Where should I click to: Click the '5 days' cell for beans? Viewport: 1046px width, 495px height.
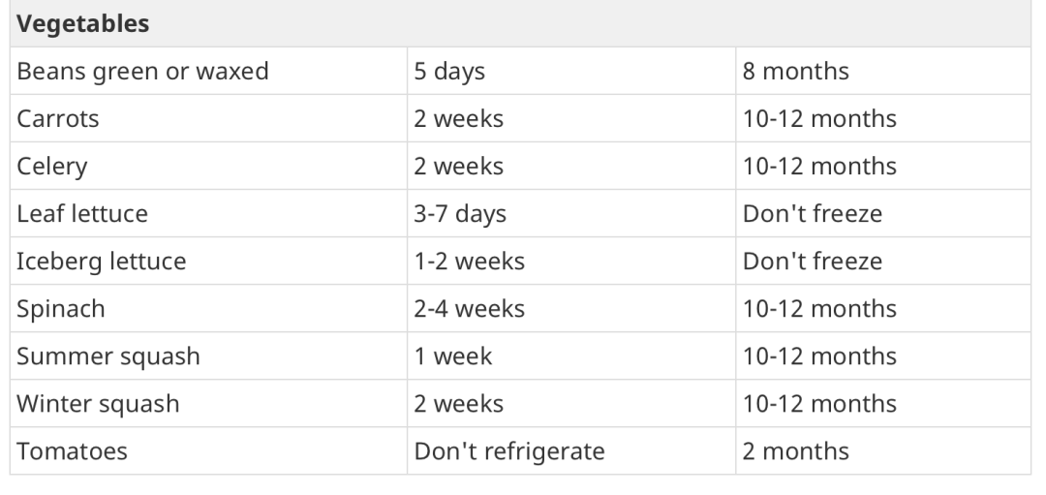point(449,72)
